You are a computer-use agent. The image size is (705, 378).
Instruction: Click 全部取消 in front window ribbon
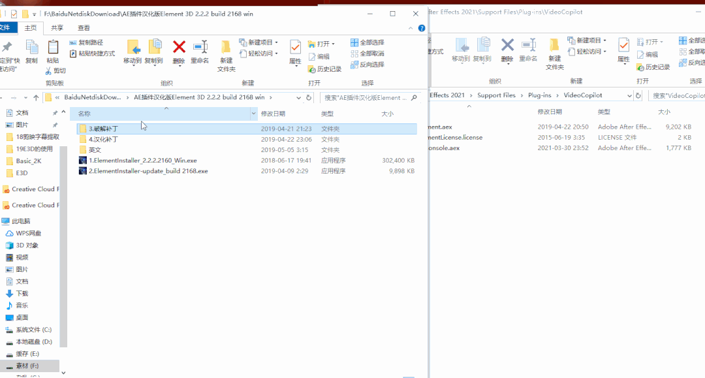(x=368, y=54)
